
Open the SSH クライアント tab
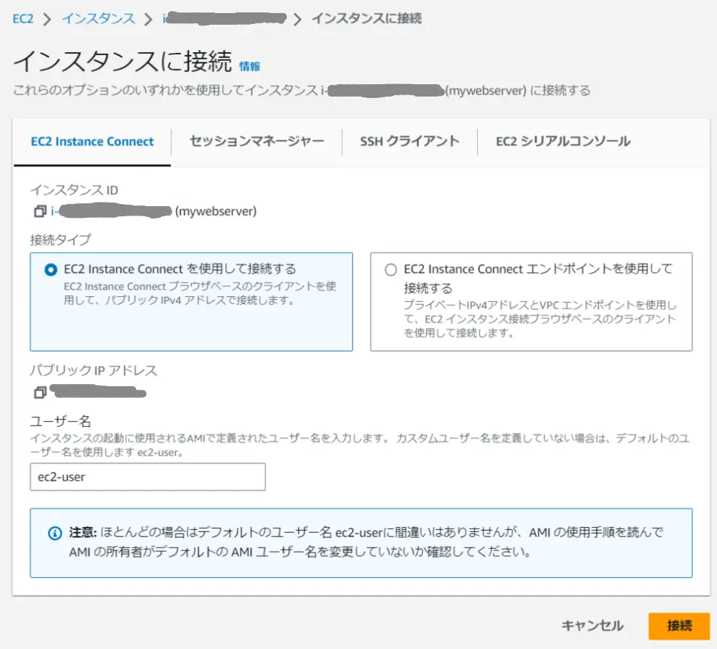click(409, 142)
